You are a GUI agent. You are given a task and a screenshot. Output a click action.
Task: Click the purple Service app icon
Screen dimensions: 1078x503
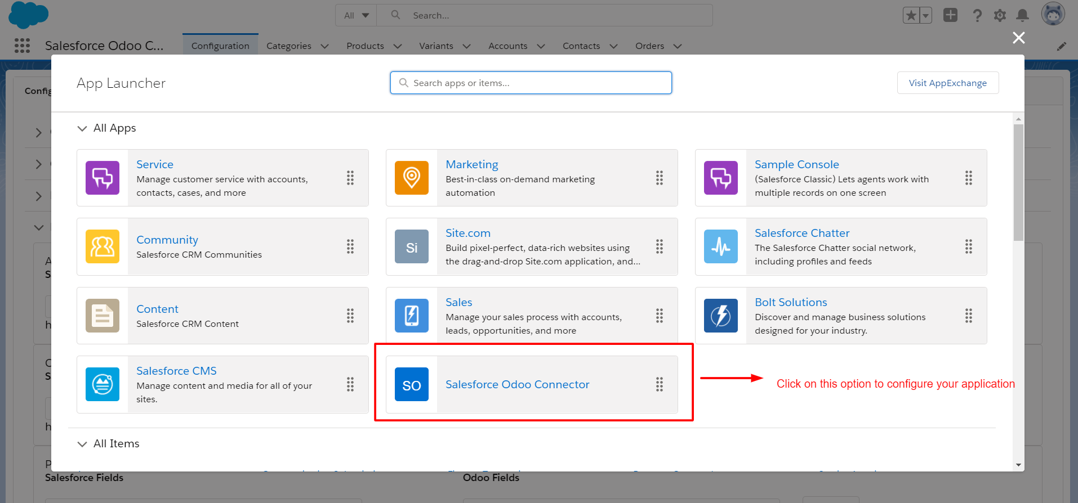pos(102,178)
